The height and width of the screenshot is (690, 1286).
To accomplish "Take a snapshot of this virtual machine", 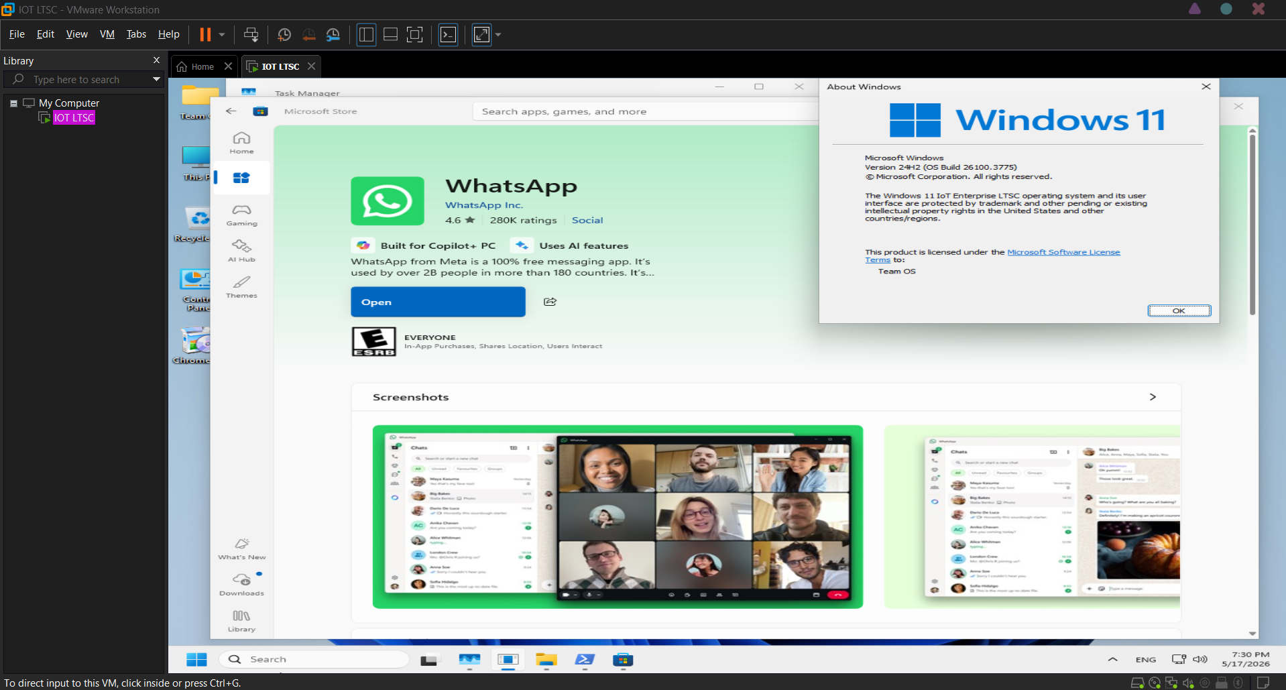I will click(x=284, y=34).
